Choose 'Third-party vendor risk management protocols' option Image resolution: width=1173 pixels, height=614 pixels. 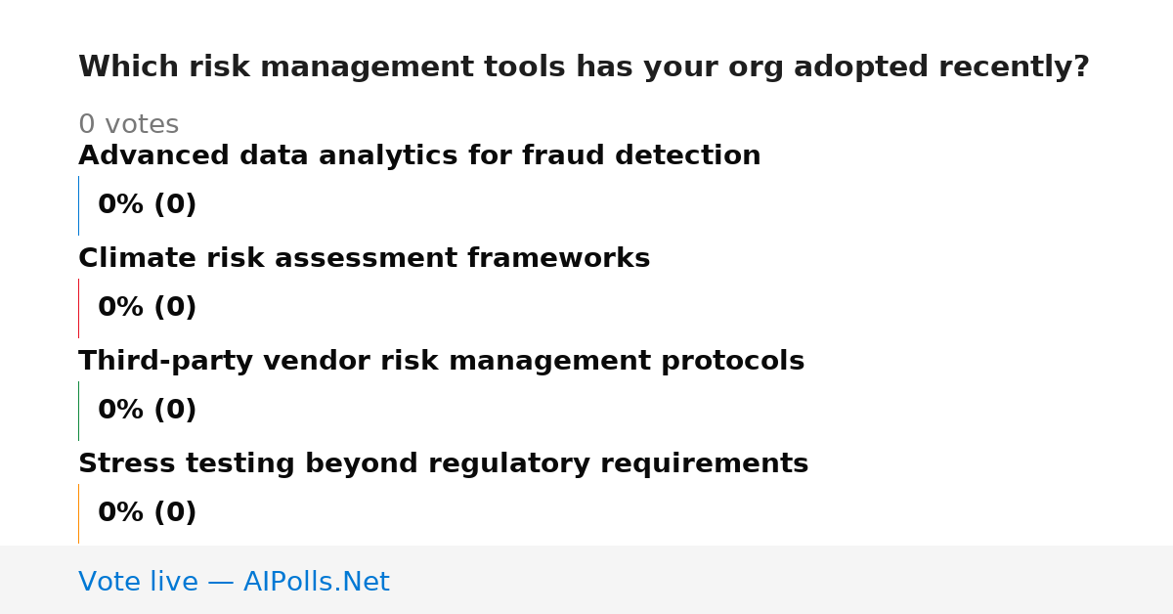click(441, 361)
